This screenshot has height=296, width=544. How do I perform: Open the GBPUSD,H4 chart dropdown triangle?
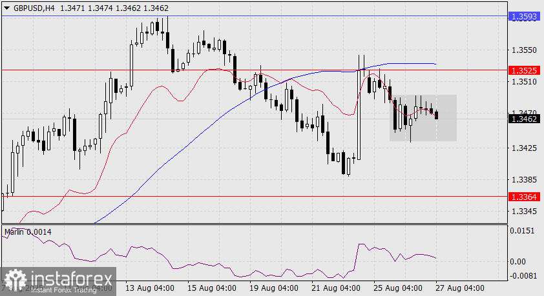coord(6,8)
